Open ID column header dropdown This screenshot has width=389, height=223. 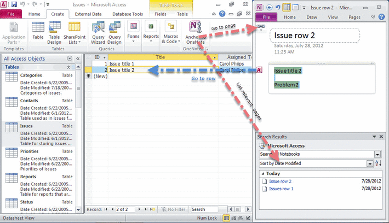tap(105, 57)
